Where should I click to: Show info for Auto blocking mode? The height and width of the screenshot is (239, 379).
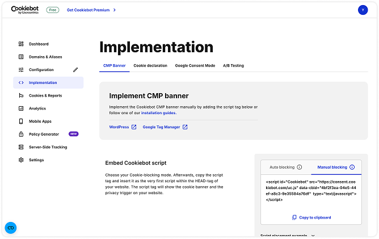pyautogui.click(x=300, y=167)
